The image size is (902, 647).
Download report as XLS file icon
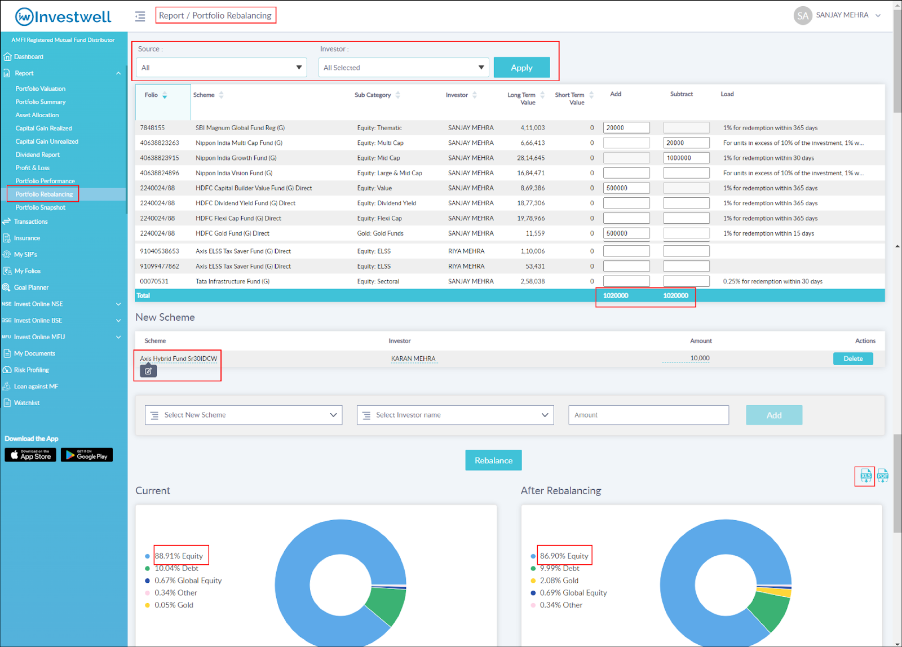[x=866, y=476]
